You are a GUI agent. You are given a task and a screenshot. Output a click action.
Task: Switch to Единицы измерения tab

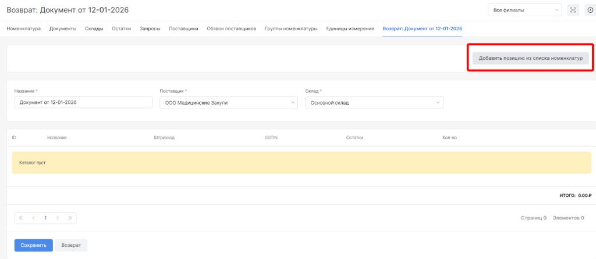pos(350,28)
